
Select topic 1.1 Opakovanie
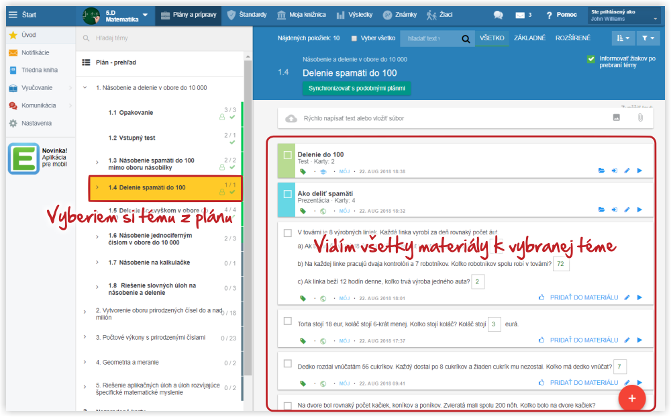[x=131, y=113]
